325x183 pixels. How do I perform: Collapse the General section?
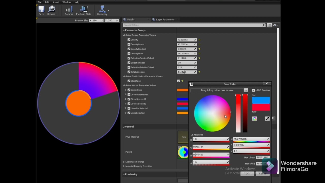click(x=124, y=127)
